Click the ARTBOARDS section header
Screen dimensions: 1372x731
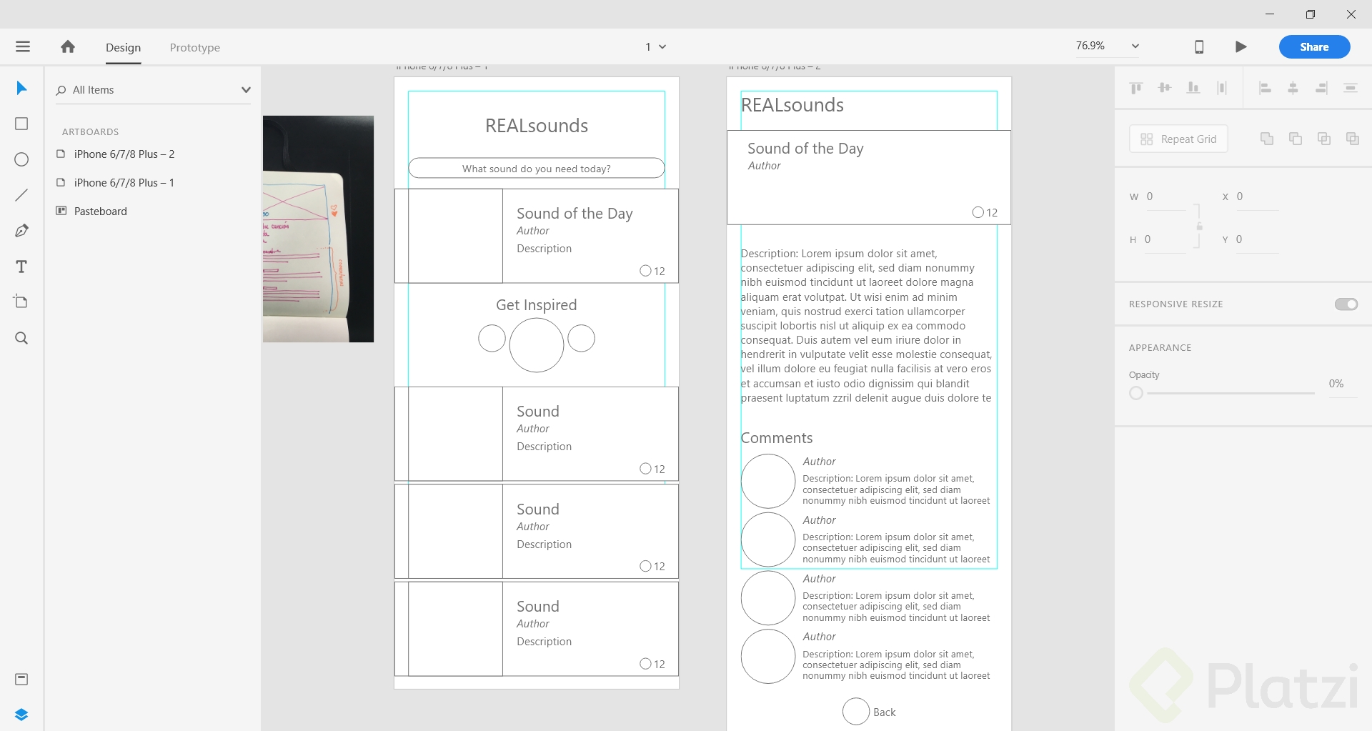[91, 132]
